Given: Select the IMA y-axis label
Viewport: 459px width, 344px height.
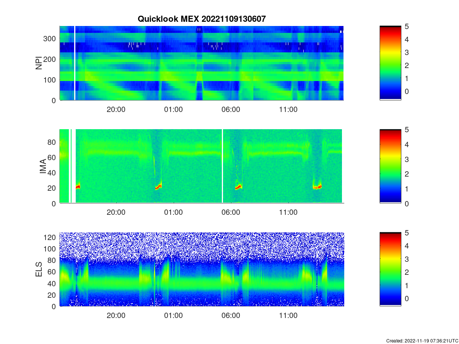Looking at the screenshot, I should [x=43, y=166].
